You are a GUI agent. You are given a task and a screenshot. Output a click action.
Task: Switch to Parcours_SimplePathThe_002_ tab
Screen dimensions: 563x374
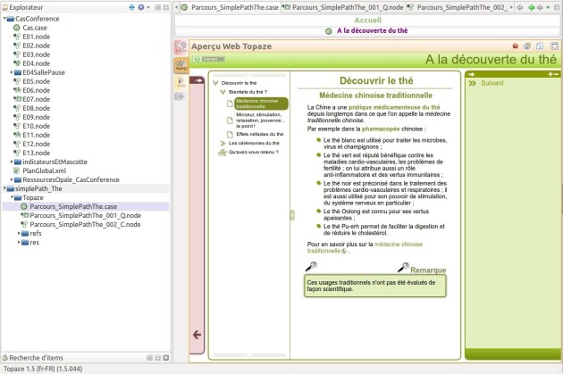pyautogui.click(x=458, y=7)
